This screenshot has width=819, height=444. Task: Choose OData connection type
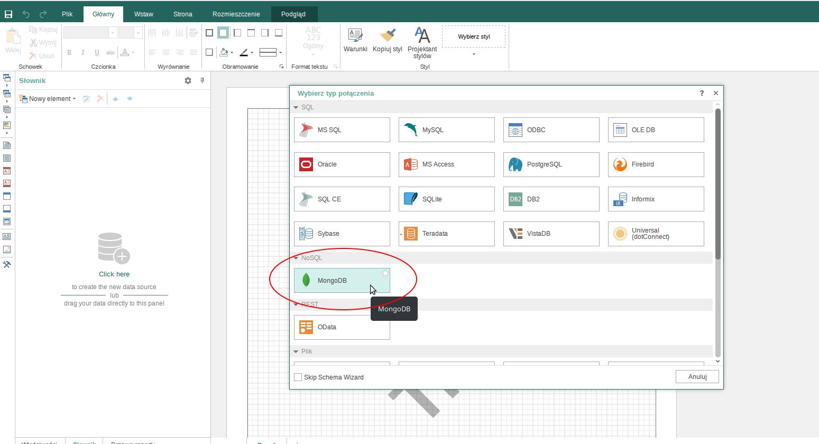pos(342,327)
